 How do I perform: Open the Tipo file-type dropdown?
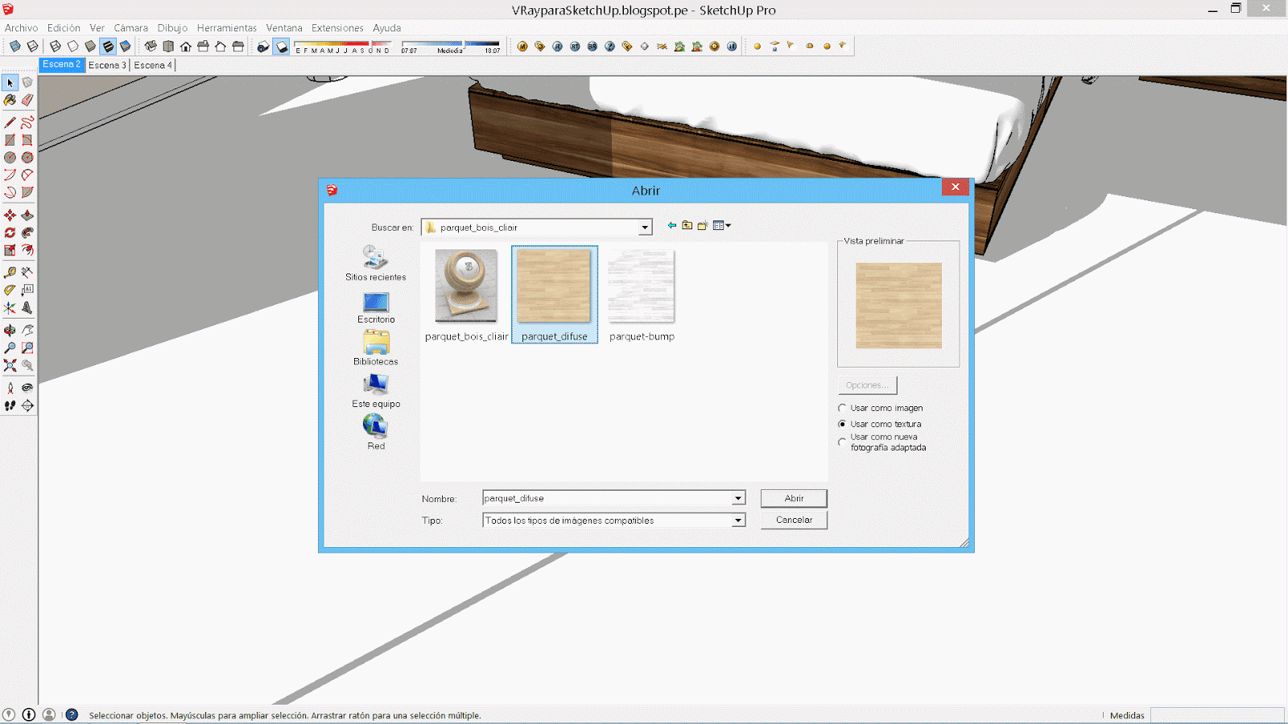tap(737, 520)
